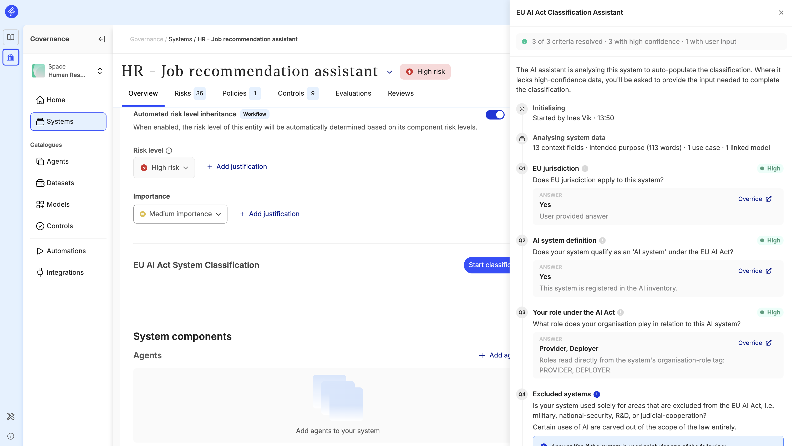Click the Risk level info icon
This screenshot has width=792, height=446.
point(169,151)
